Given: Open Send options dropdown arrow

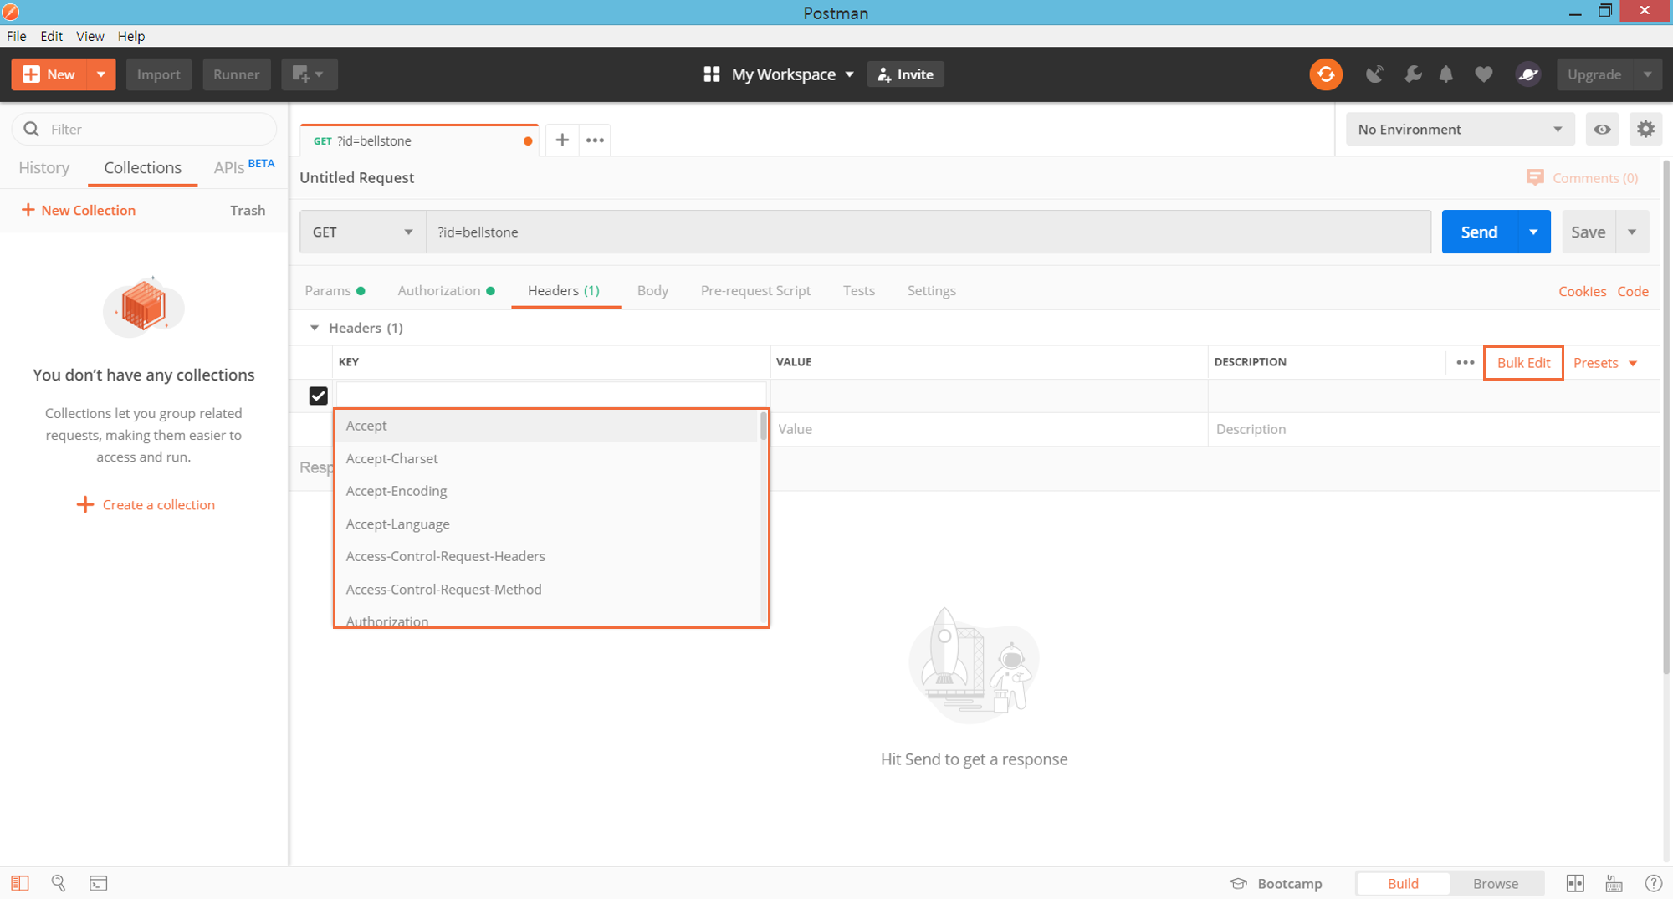Looking at the screenshot, I should pos(1533,232).
